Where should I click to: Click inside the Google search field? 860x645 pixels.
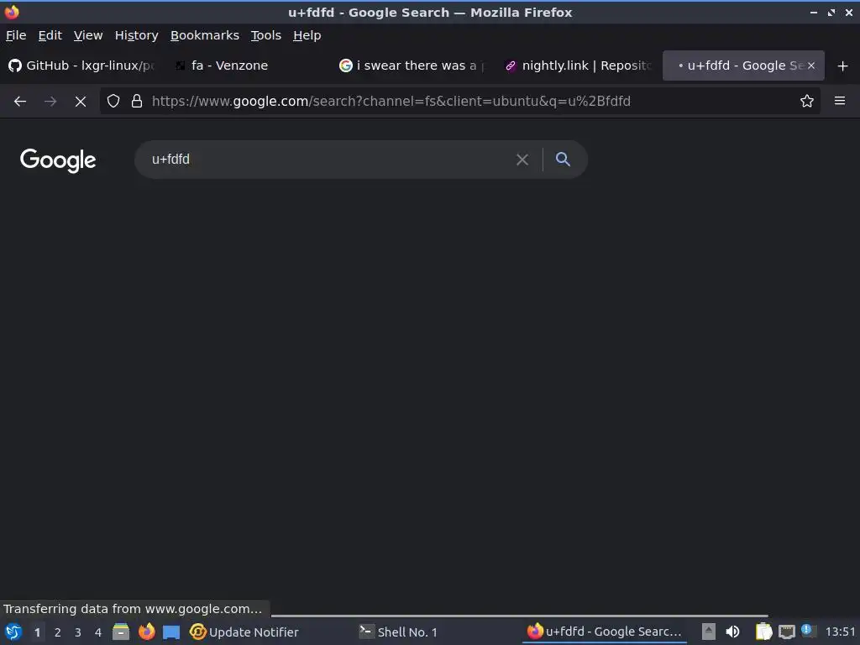tap(329, 160)
